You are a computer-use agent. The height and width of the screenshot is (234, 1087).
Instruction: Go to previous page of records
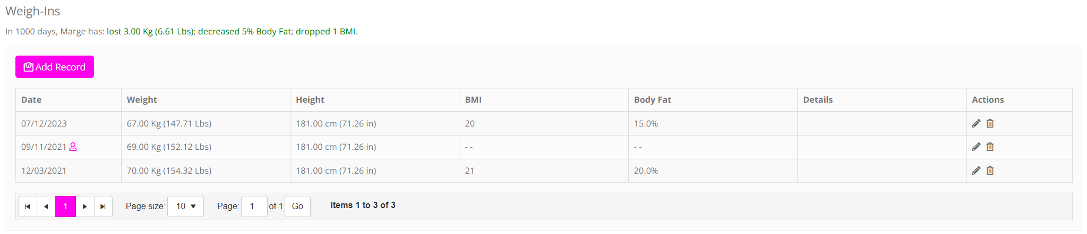click(x=46, y=206)
